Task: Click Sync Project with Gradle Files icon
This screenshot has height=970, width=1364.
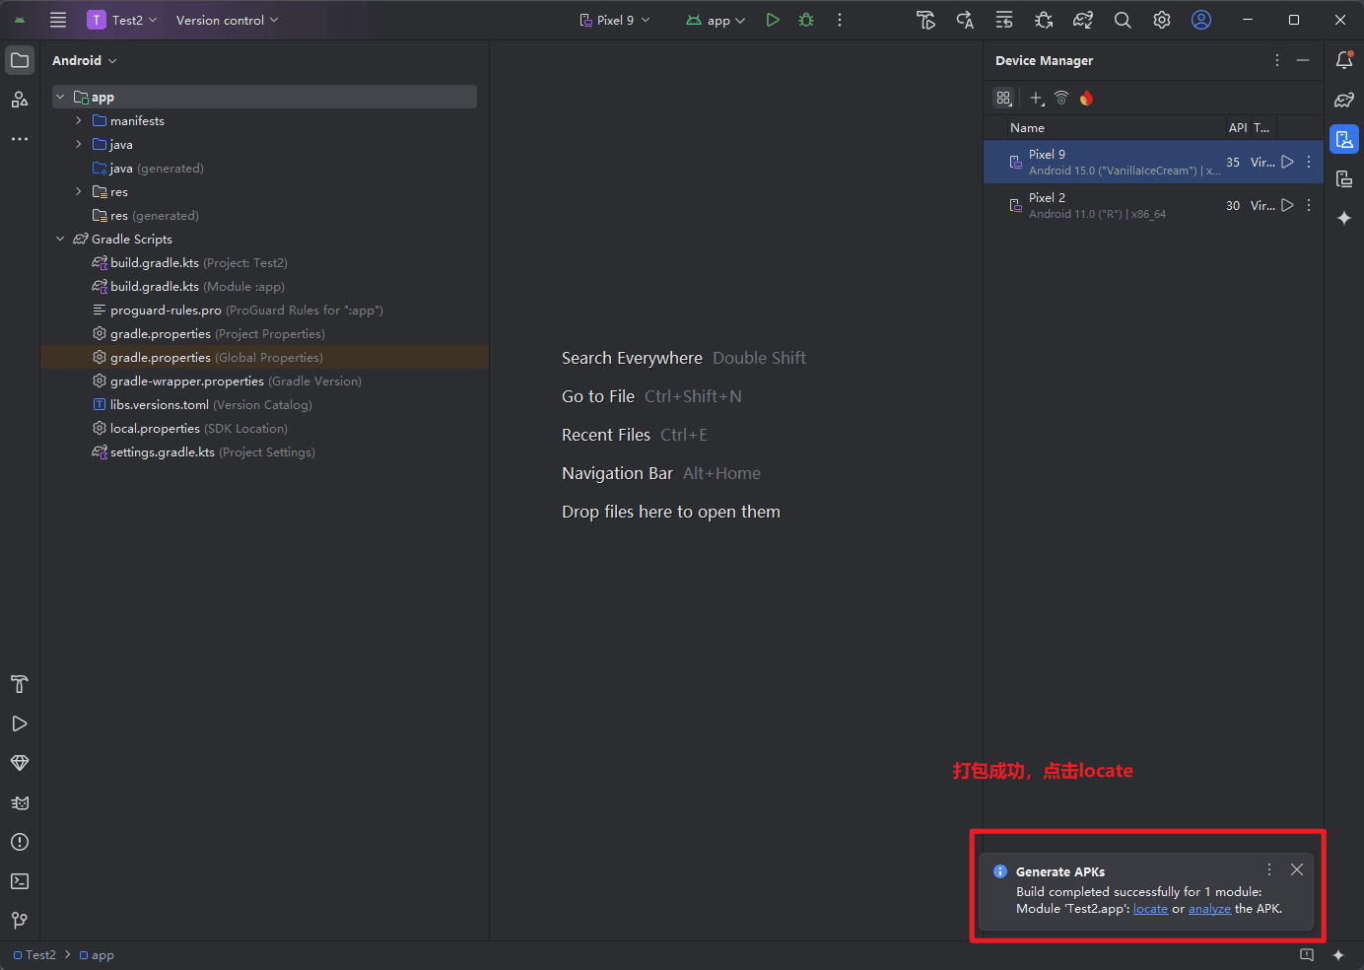Action: 1083,20
